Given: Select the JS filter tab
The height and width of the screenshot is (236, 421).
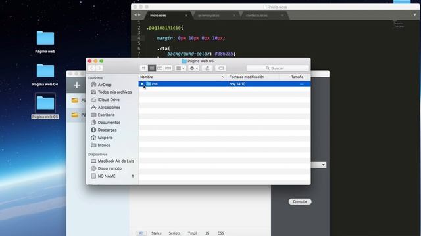Looking at the screenshot, I should [x=207, y=233].
